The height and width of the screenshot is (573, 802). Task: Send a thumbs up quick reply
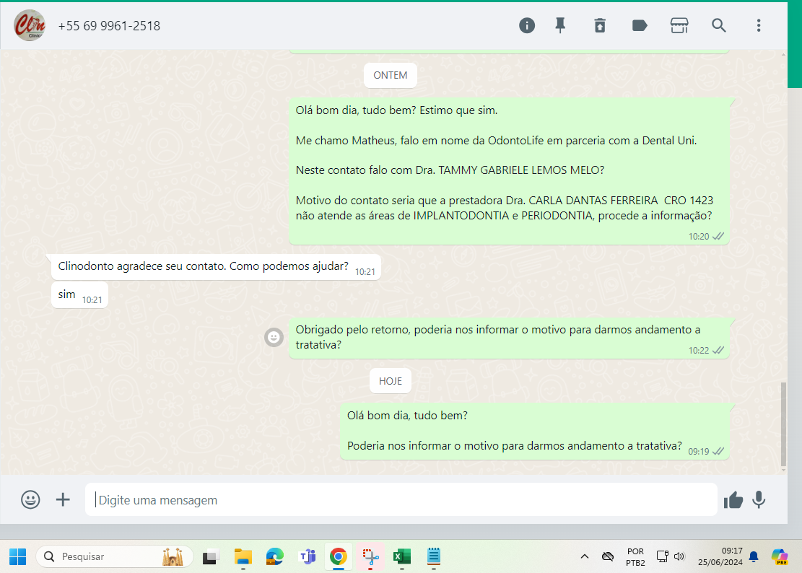click(733, 499)
